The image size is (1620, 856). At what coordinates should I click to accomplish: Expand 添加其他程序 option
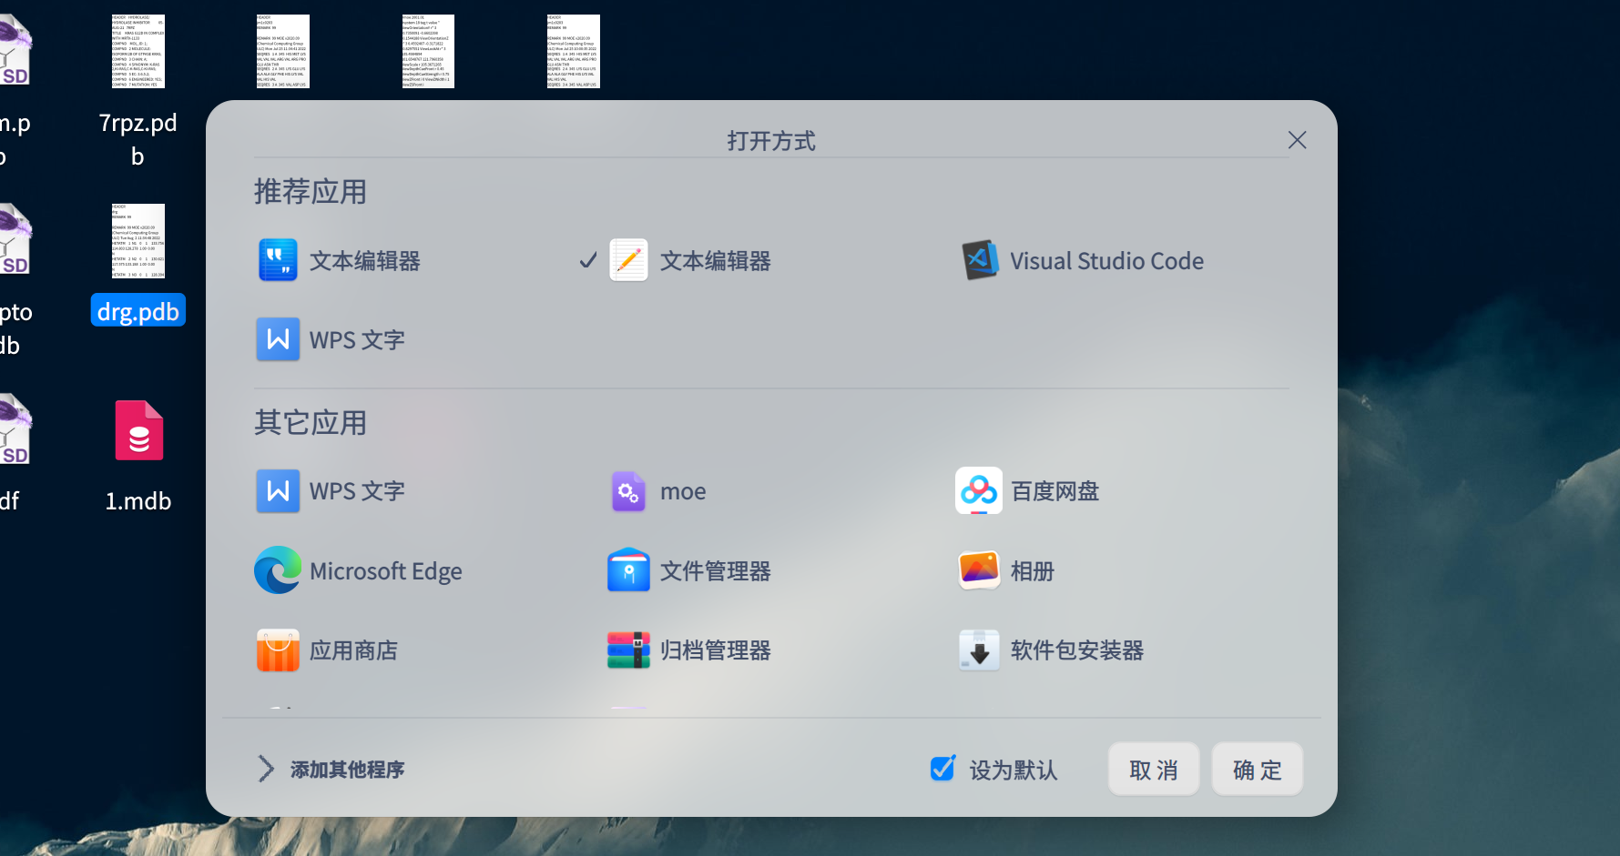331,770
